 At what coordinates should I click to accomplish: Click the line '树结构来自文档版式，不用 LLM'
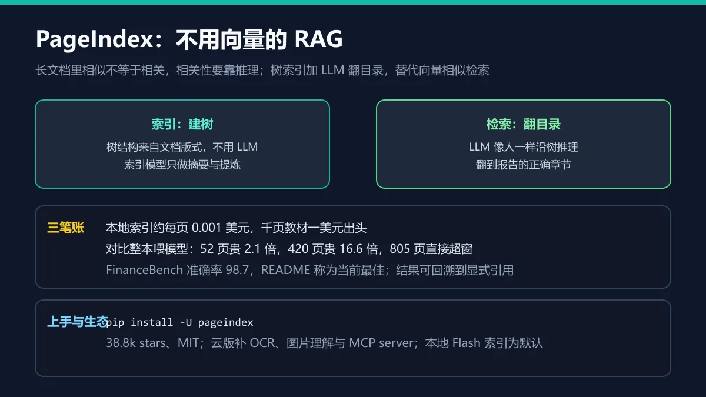pyautogui.click(x=182, y=147)
